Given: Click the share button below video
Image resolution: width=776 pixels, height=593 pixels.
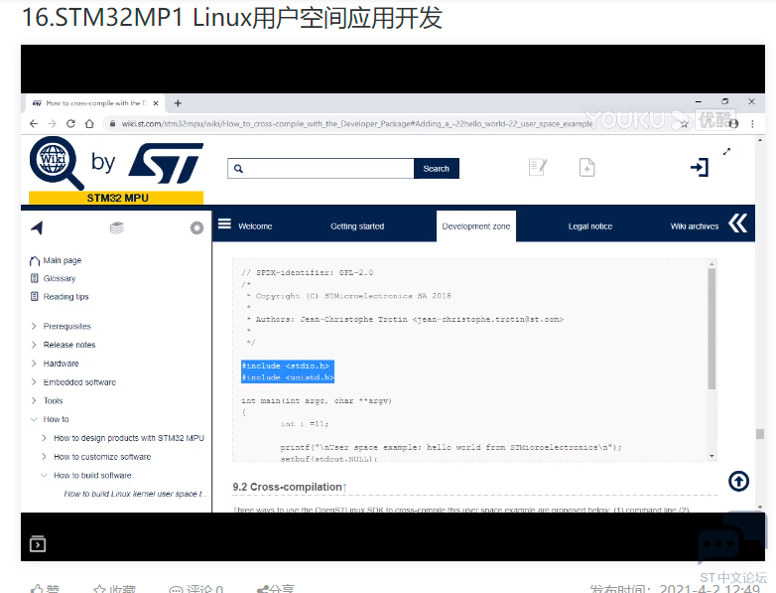Looking at the screenshot, I should pyautogui.click(x=276, y=589).
